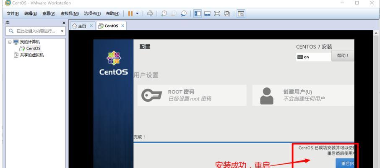The image size is (380, 168).
Task: Open the 编辑(E) menu
Action: click(31, 13)
